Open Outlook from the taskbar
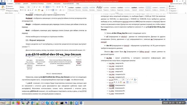Viewport: 187px width, 105px height. pos(33,103)
